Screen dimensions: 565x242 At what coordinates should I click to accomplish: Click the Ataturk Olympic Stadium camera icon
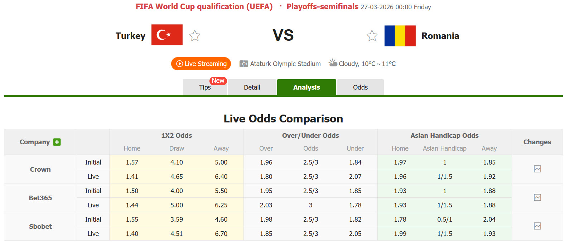coord(244,64)
